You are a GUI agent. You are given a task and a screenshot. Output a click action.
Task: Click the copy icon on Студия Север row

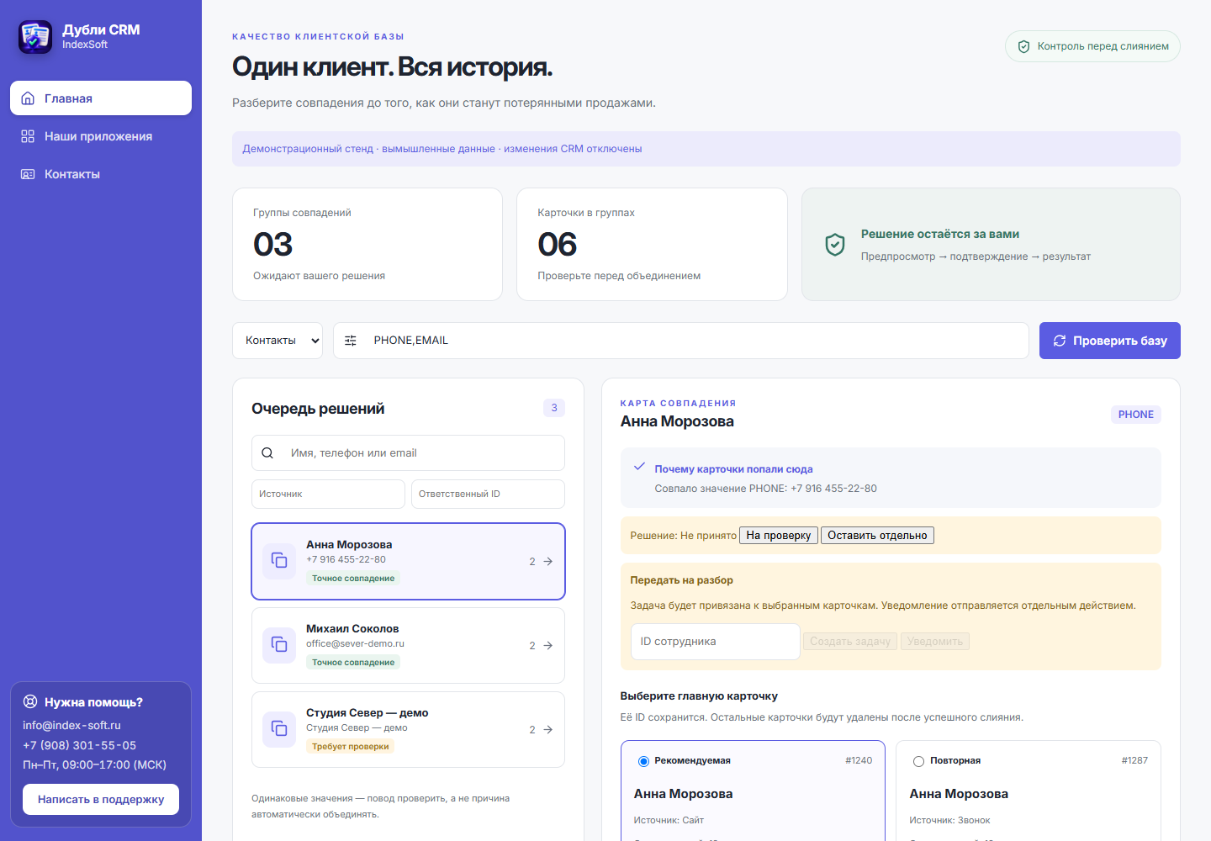click(x=279, y=729)
